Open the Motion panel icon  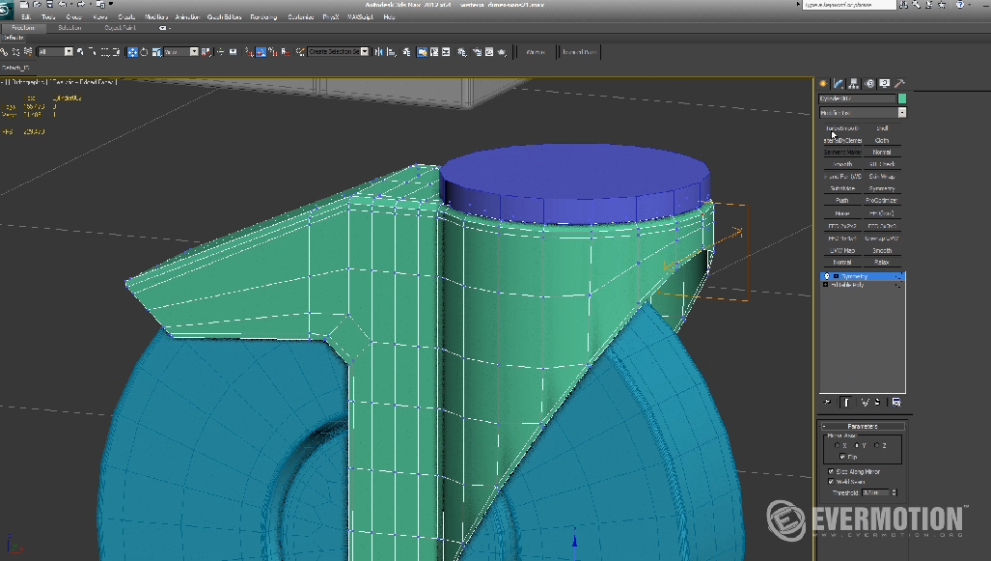(869, 83)
